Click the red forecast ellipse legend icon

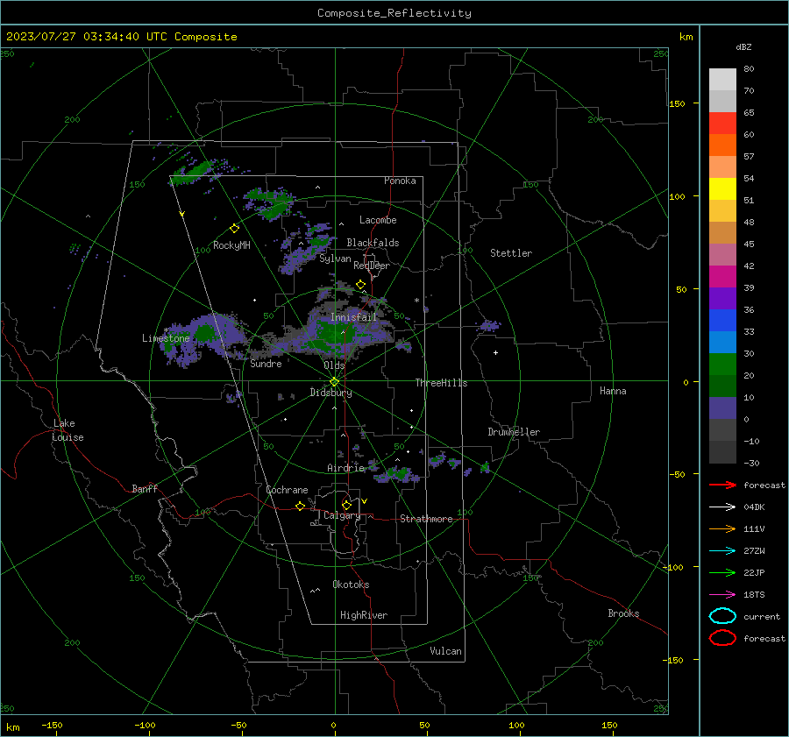[x=722, y=638]
